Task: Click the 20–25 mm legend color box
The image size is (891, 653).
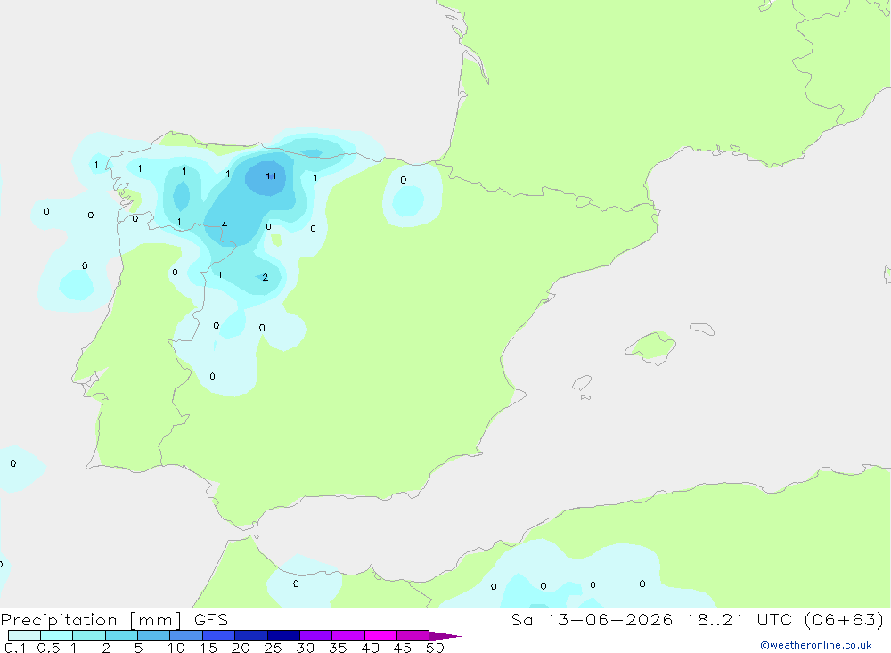Action: (x=251, y=635)
